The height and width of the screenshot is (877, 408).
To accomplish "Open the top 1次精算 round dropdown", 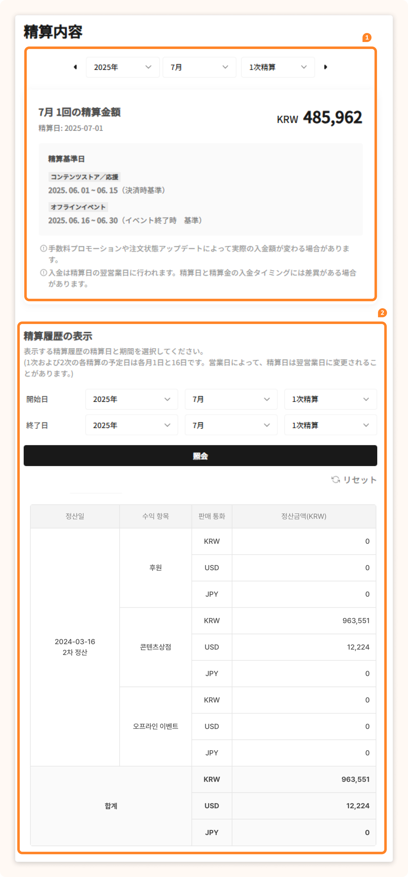I will click(277, 67).
